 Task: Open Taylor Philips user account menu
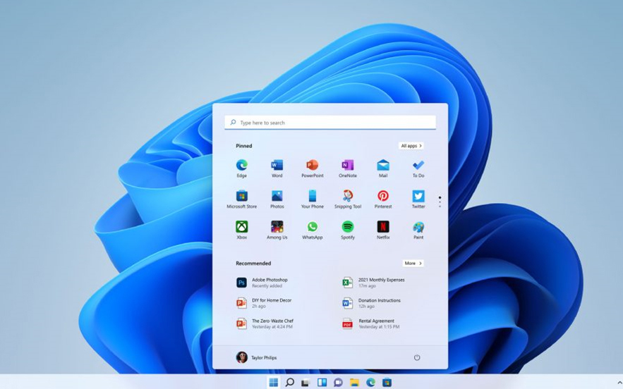coord(257,357)
